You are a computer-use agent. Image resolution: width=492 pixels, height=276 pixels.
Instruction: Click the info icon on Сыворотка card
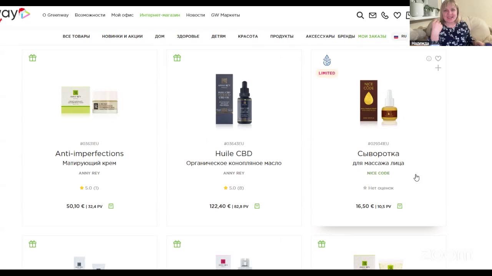click(x=429, y=59)
